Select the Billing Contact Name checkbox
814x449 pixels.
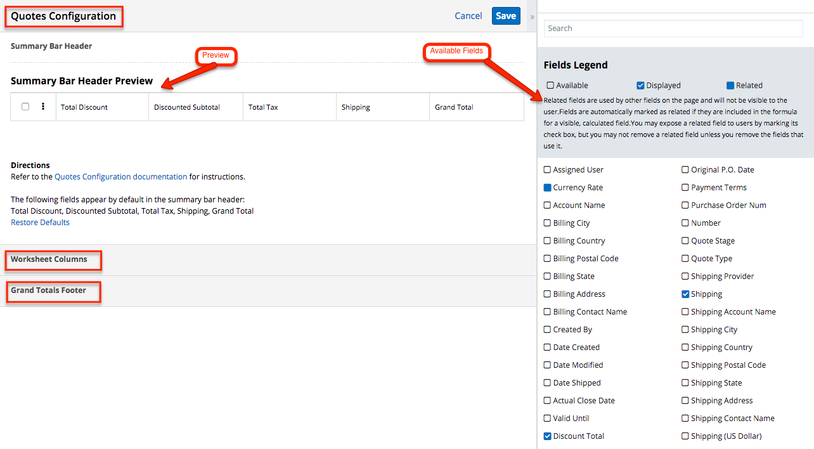pyautogui.click(x=548, y=312)
